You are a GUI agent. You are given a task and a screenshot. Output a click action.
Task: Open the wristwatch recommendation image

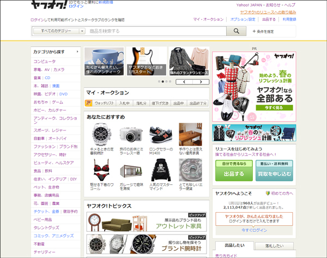(101, 134)
